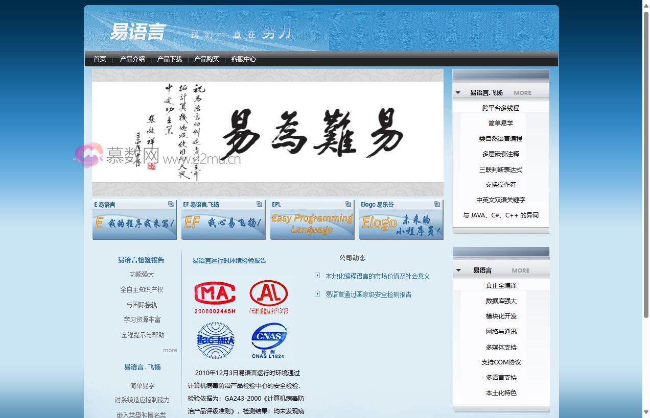Click the arrow marker before 易语言通过国家级安全检测报告

pyautogui.click(x=317, y=294)
